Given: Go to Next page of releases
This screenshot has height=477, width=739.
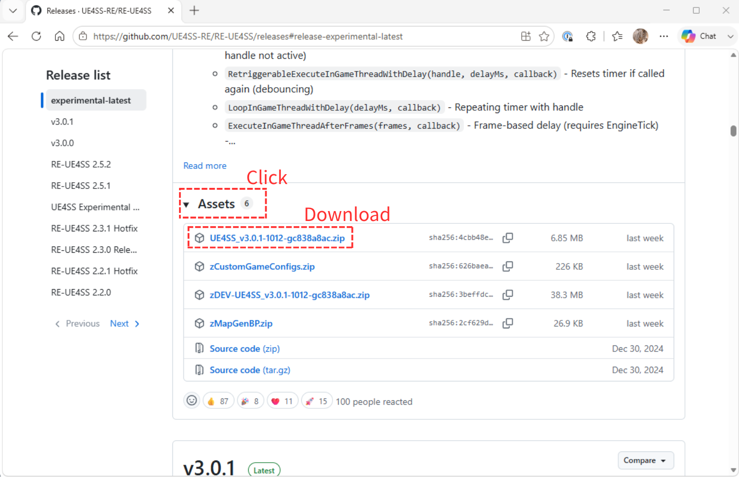Looking at the screenshot, I should click(x=125, y=324).
